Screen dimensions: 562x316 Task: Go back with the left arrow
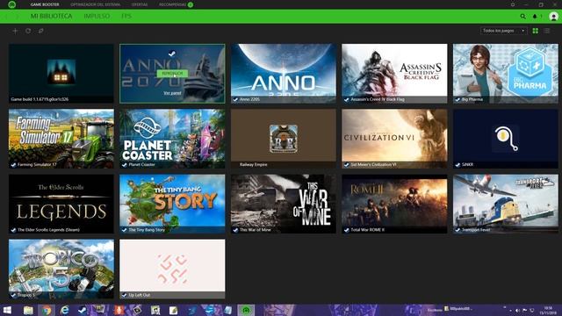tap(6, 17)
